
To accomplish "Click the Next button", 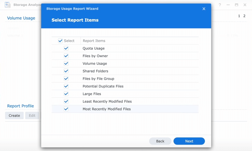I will [189, 141].
